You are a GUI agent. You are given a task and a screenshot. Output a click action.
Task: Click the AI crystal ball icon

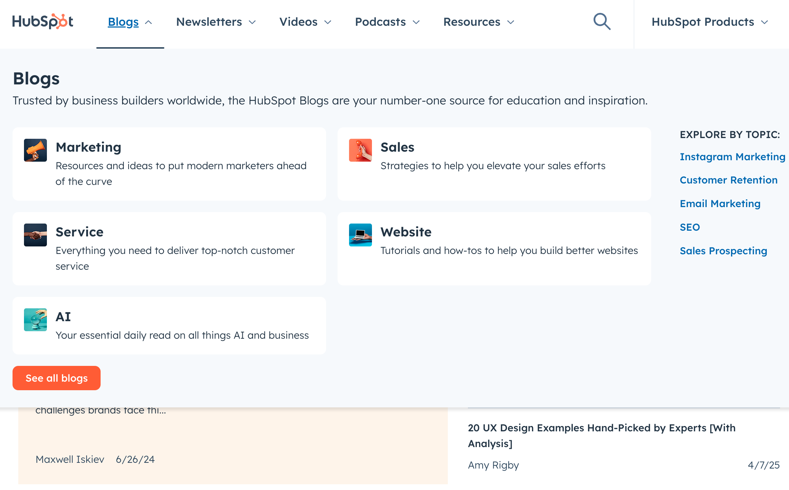[35, 320]
